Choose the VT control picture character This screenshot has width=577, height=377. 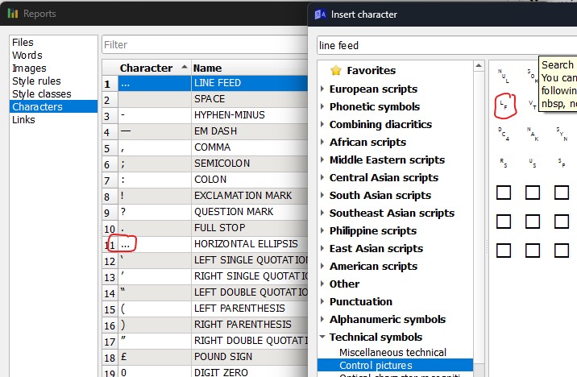(532, 105)
